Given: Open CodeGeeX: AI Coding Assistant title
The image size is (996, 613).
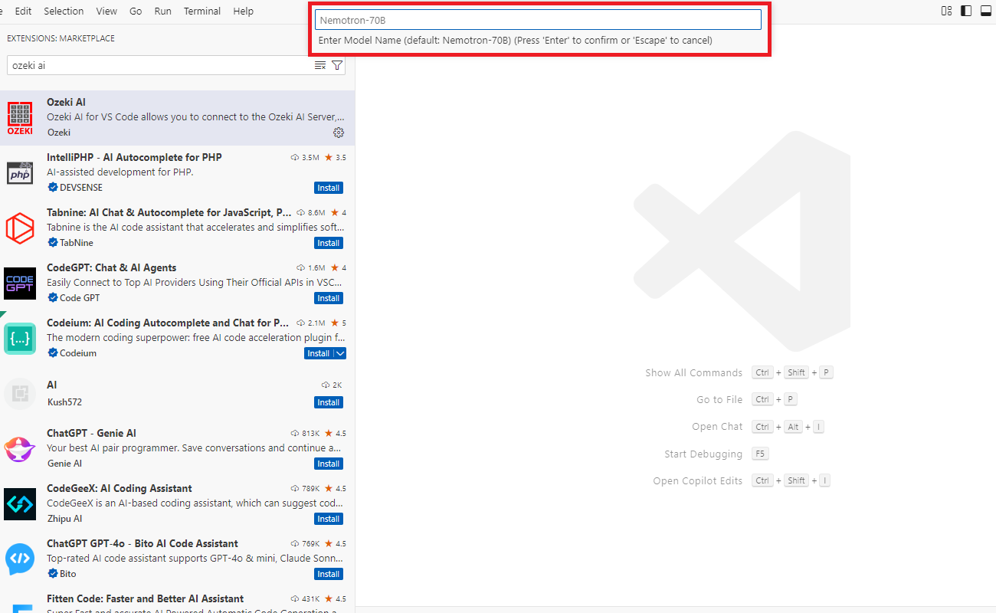Looking at the screenshot, I should (119, 488).
